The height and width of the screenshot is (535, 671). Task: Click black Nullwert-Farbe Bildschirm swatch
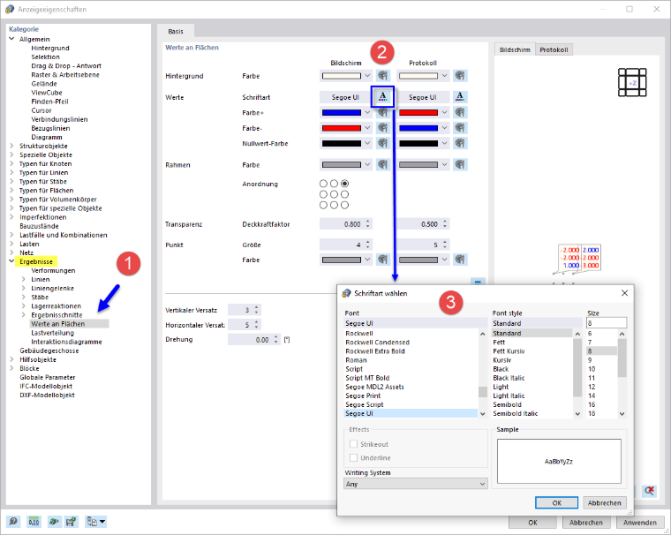click(x=342, y=143)
